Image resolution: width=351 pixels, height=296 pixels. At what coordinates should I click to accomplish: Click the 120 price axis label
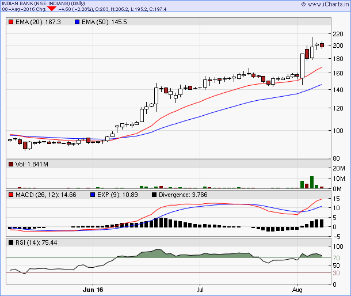[x=338, y=108]
